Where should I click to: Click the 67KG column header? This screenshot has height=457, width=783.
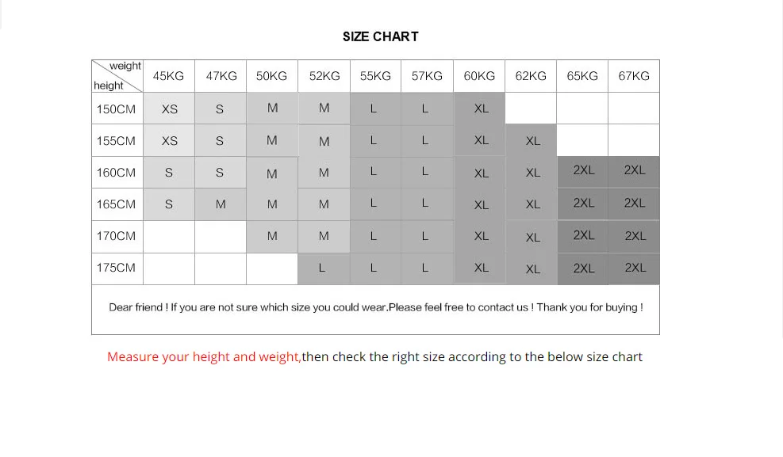click(x=634, y=76)
